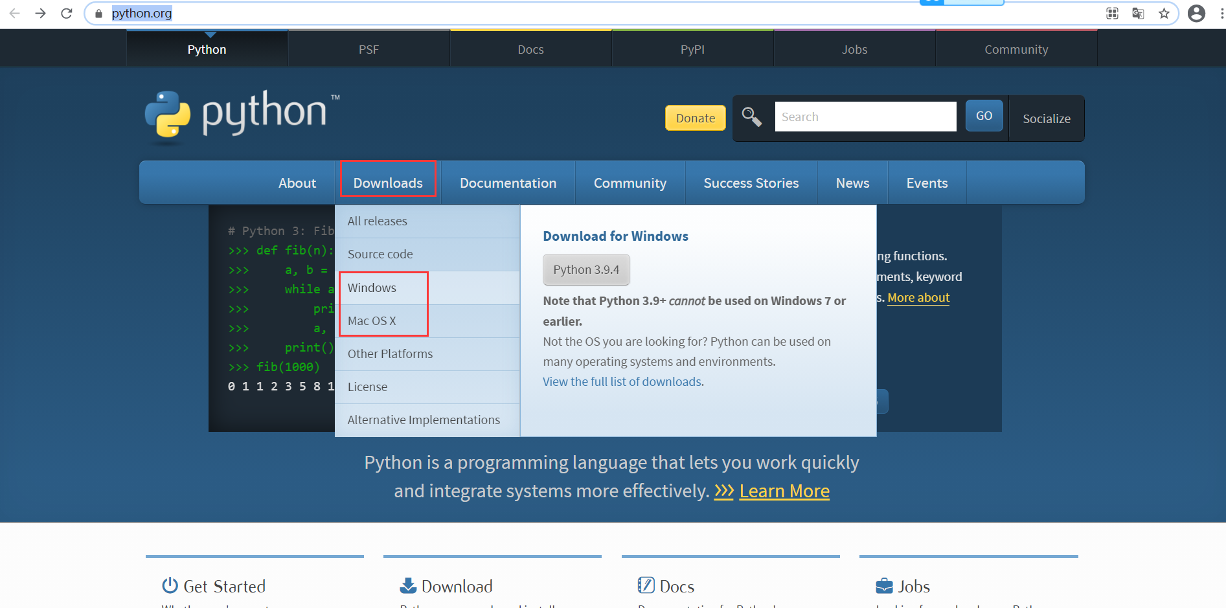Click the Learn More link

[784, 491]
